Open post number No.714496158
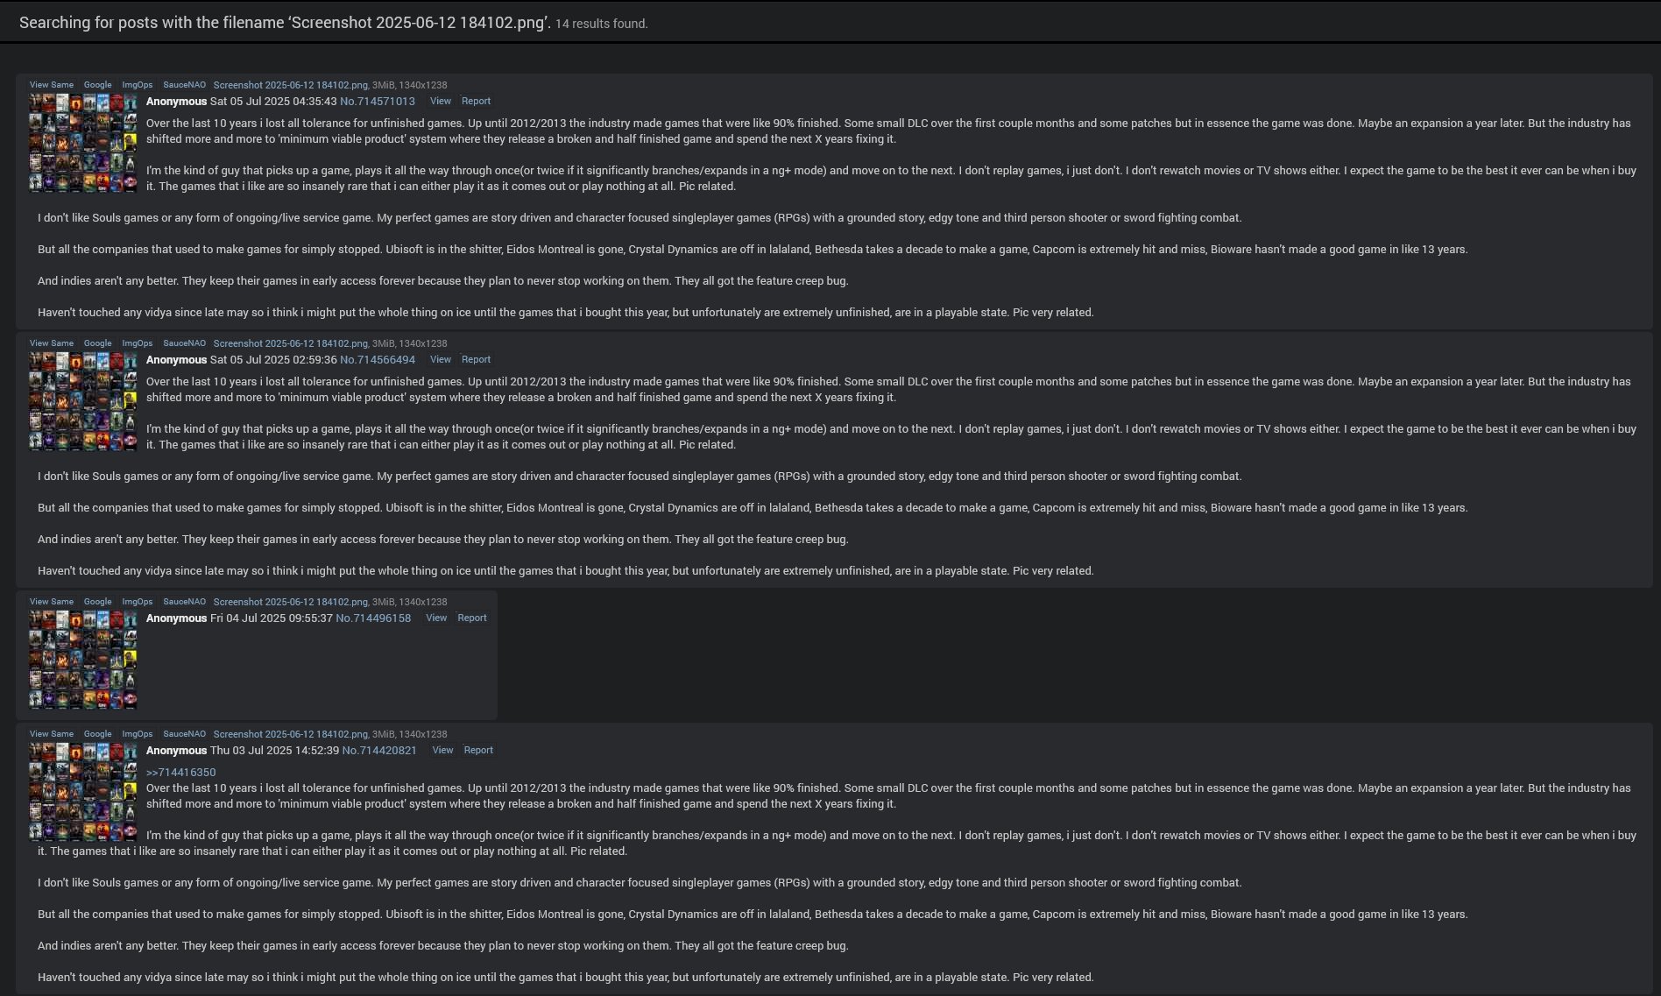The width and height of the screenshot is (1661, 996). tap(373, 618)
